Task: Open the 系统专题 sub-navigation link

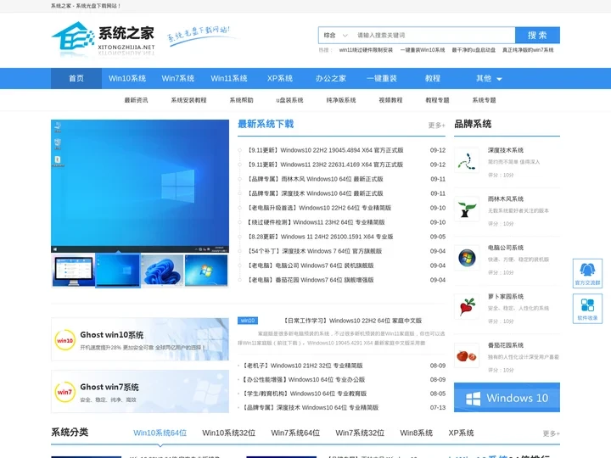Action: (x=484, y=100)
